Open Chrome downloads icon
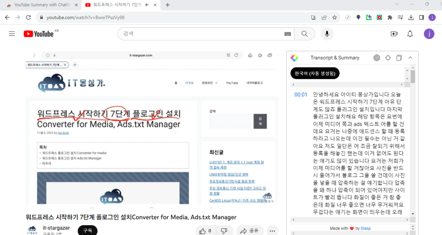The width and height of the screenshot is (442, 235). point(411,17)
